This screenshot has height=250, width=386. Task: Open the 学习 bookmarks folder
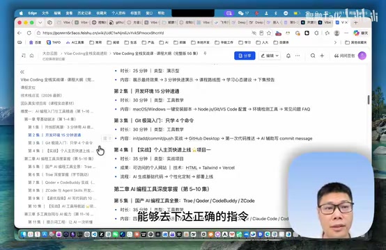pos(245,42)
